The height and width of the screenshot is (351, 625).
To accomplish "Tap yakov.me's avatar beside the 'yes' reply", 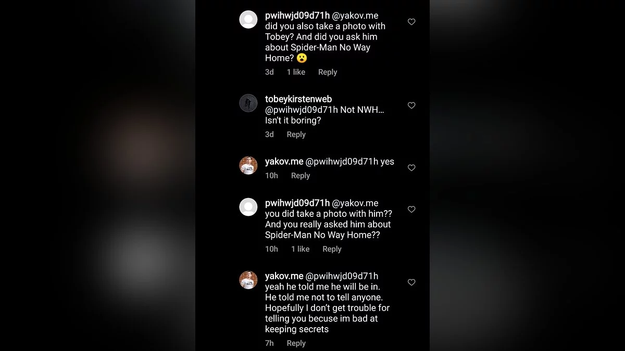I will tap(248, 165).
